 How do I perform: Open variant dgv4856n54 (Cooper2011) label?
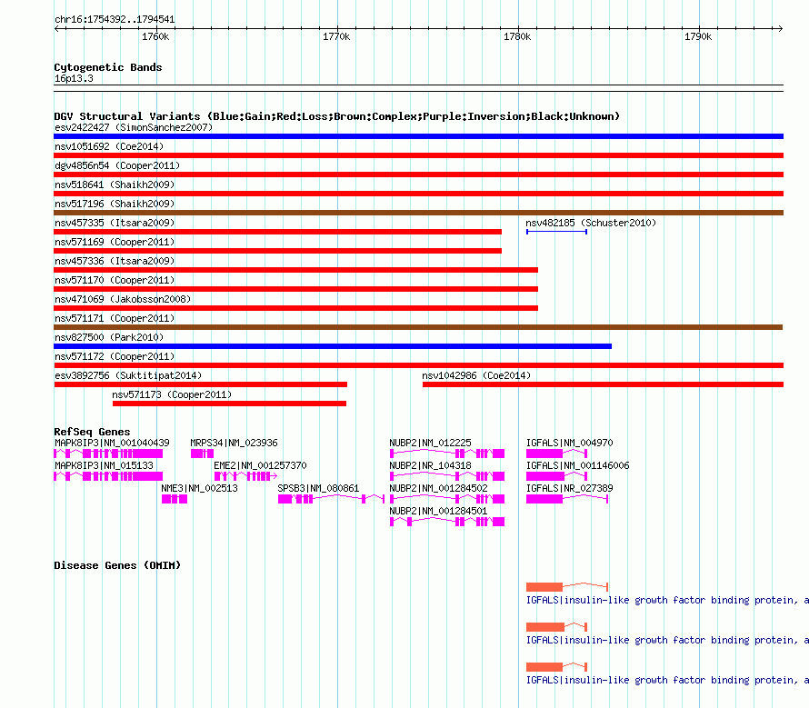point(117,165)
